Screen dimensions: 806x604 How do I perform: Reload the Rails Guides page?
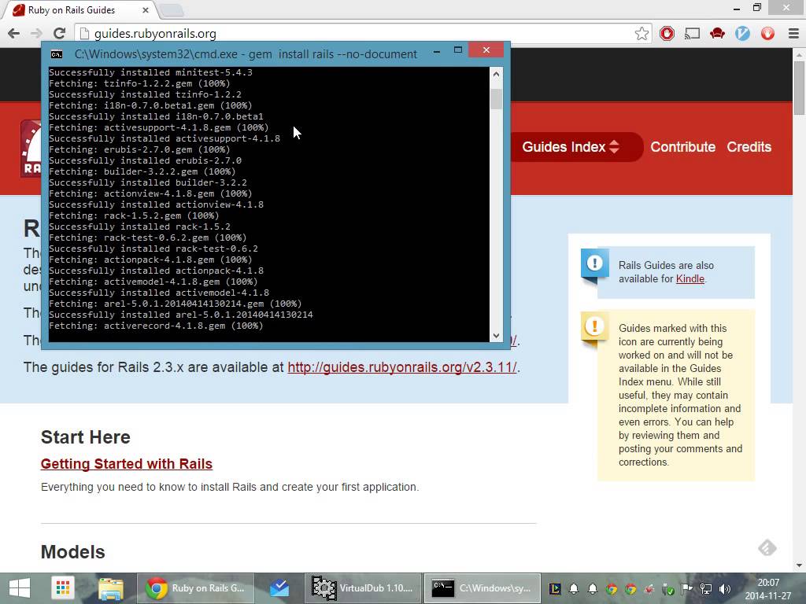(59, 33)
